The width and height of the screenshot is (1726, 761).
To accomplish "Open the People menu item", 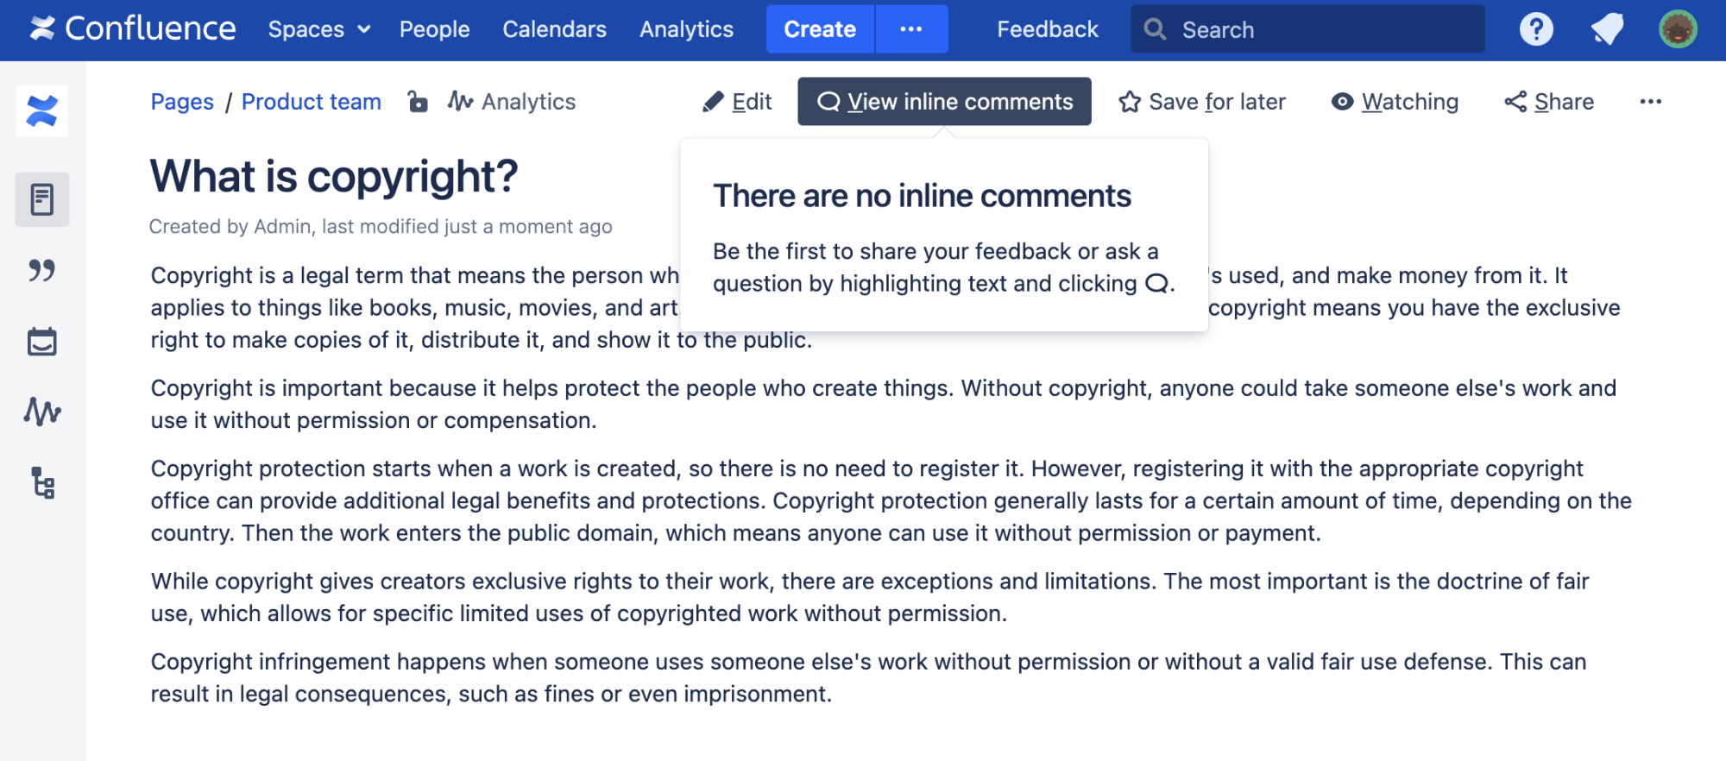I will pyautogui.click(x=434, y=29).
